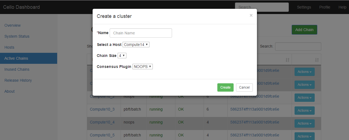The image size is (349, 140).
Task: Click the Chain Name input field
Action: tap(141, 33)
